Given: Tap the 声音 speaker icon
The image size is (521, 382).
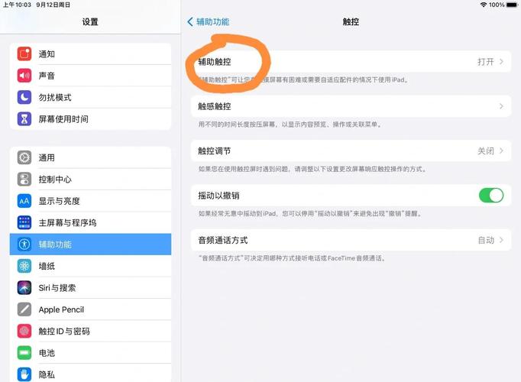Looking at the screenshot, I should tap(24, 76).
